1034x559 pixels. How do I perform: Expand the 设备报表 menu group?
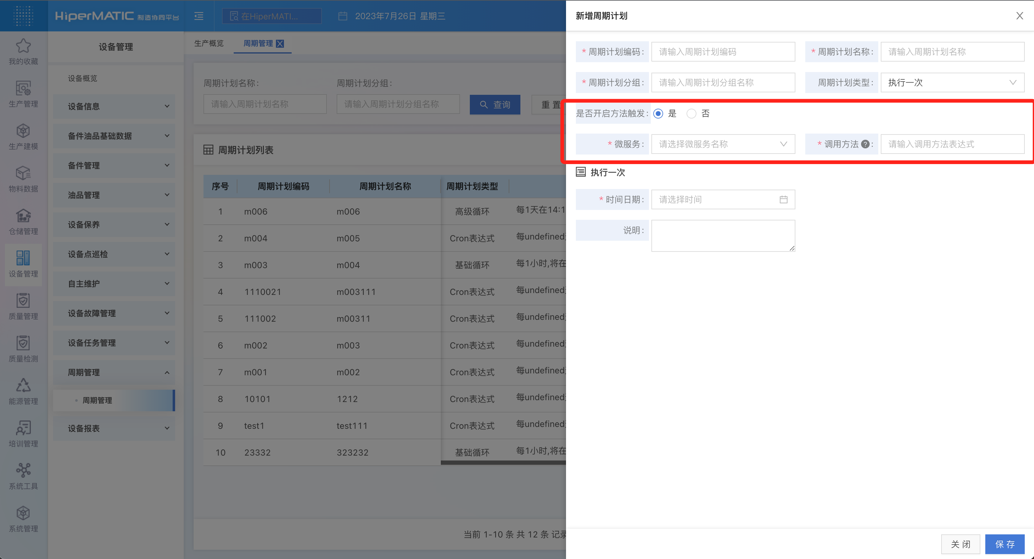click(114, 428)
